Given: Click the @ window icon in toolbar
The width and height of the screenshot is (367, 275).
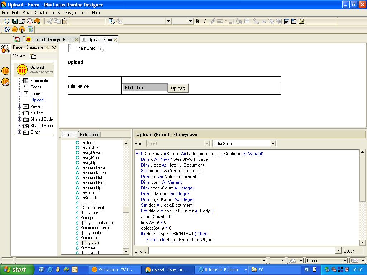Looking at the screenshot, I should pos(286,21).
